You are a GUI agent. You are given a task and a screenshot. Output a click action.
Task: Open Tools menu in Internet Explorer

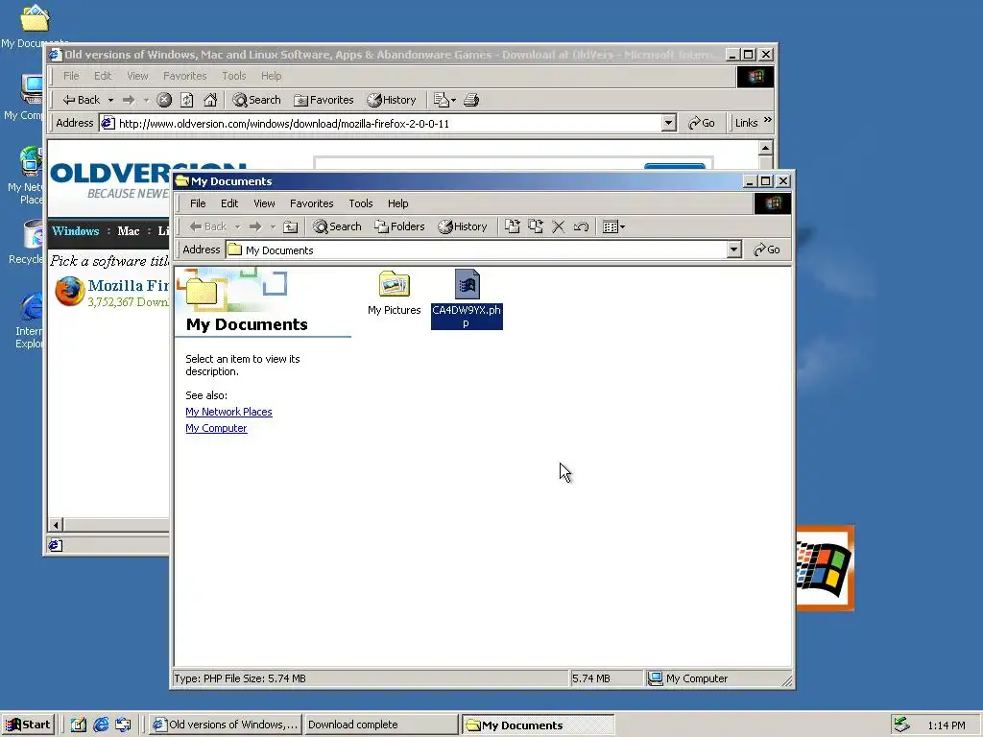234,76
